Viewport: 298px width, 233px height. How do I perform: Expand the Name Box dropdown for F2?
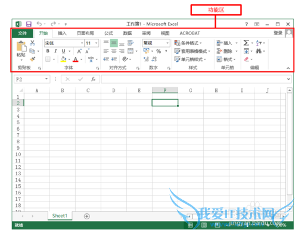tap(46, 79)
